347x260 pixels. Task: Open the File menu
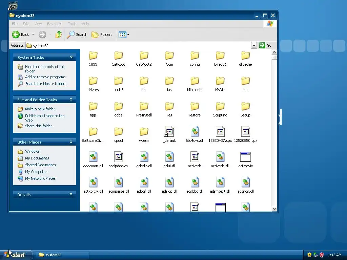[15, 24]
